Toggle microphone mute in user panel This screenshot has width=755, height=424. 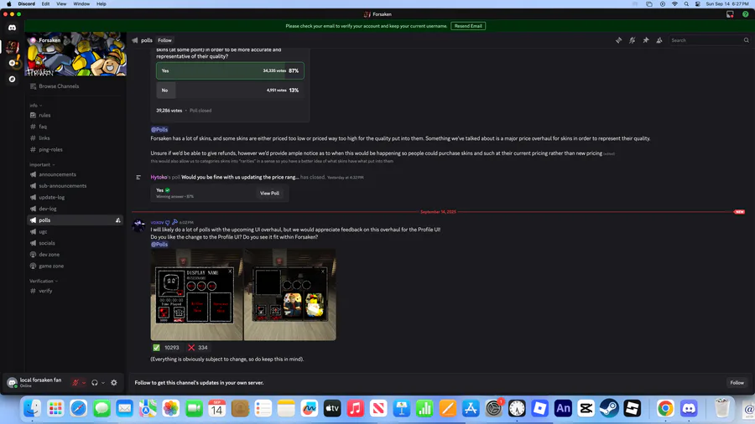(x=75, y=383)
